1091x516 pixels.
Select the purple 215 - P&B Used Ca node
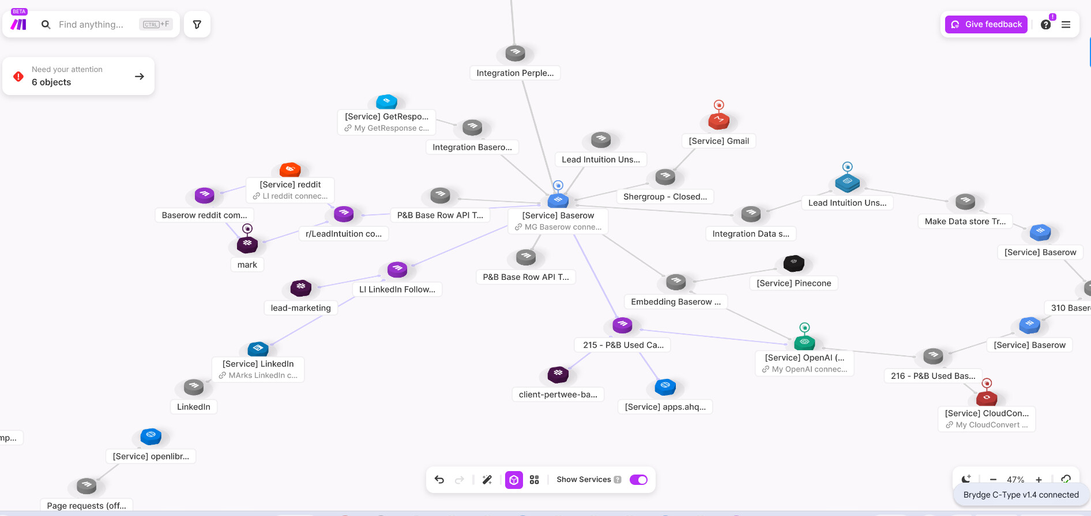[x=622, y=325]
